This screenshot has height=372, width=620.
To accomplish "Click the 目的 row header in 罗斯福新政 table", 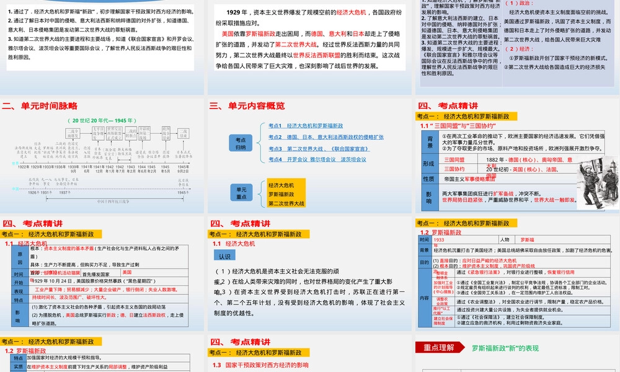I will [x=424, y=263].
